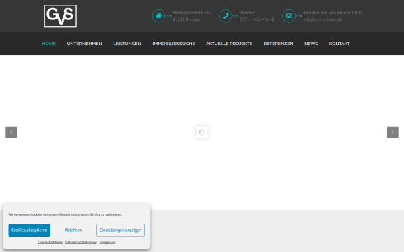Open the Kontakt menu item
Screen dimensions: 404x252
coord(339,44)
